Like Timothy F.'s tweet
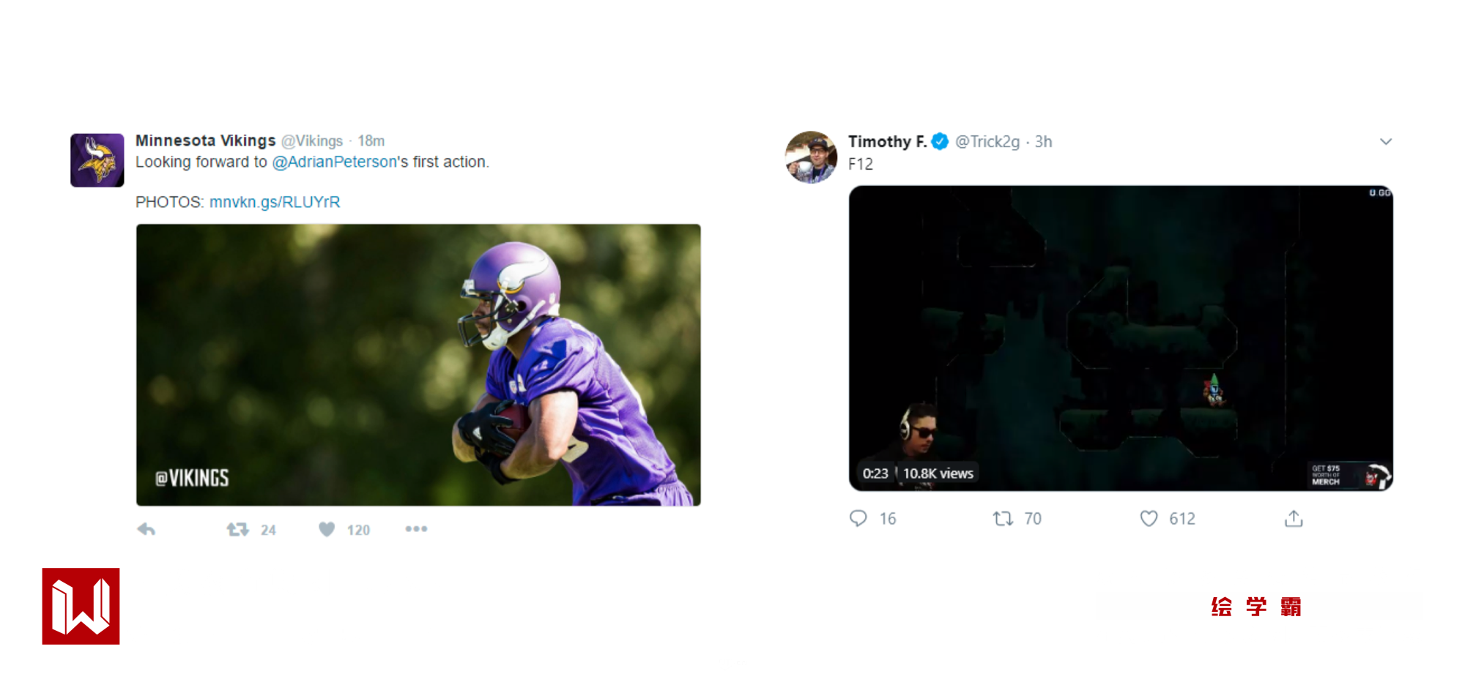The width and height of the screenshot is (1465, 674). 1149,519
